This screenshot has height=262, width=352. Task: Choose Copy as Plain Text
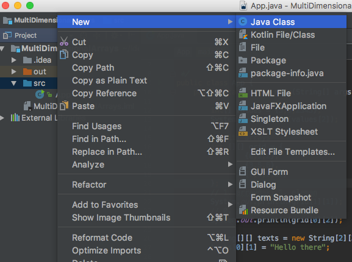point(146,80)
